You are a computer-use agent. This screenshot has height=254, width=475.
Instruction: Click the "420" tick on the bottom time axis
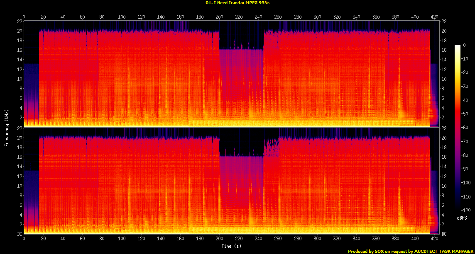pos(434,238)
